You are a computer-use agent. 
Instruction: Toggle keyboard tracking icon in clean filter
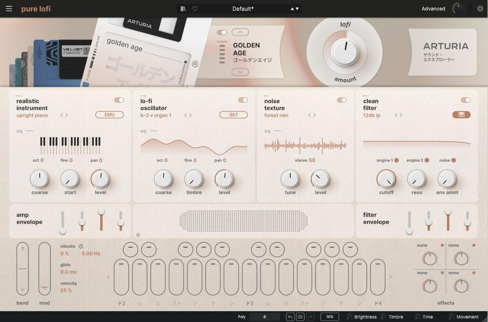[461, 115]
